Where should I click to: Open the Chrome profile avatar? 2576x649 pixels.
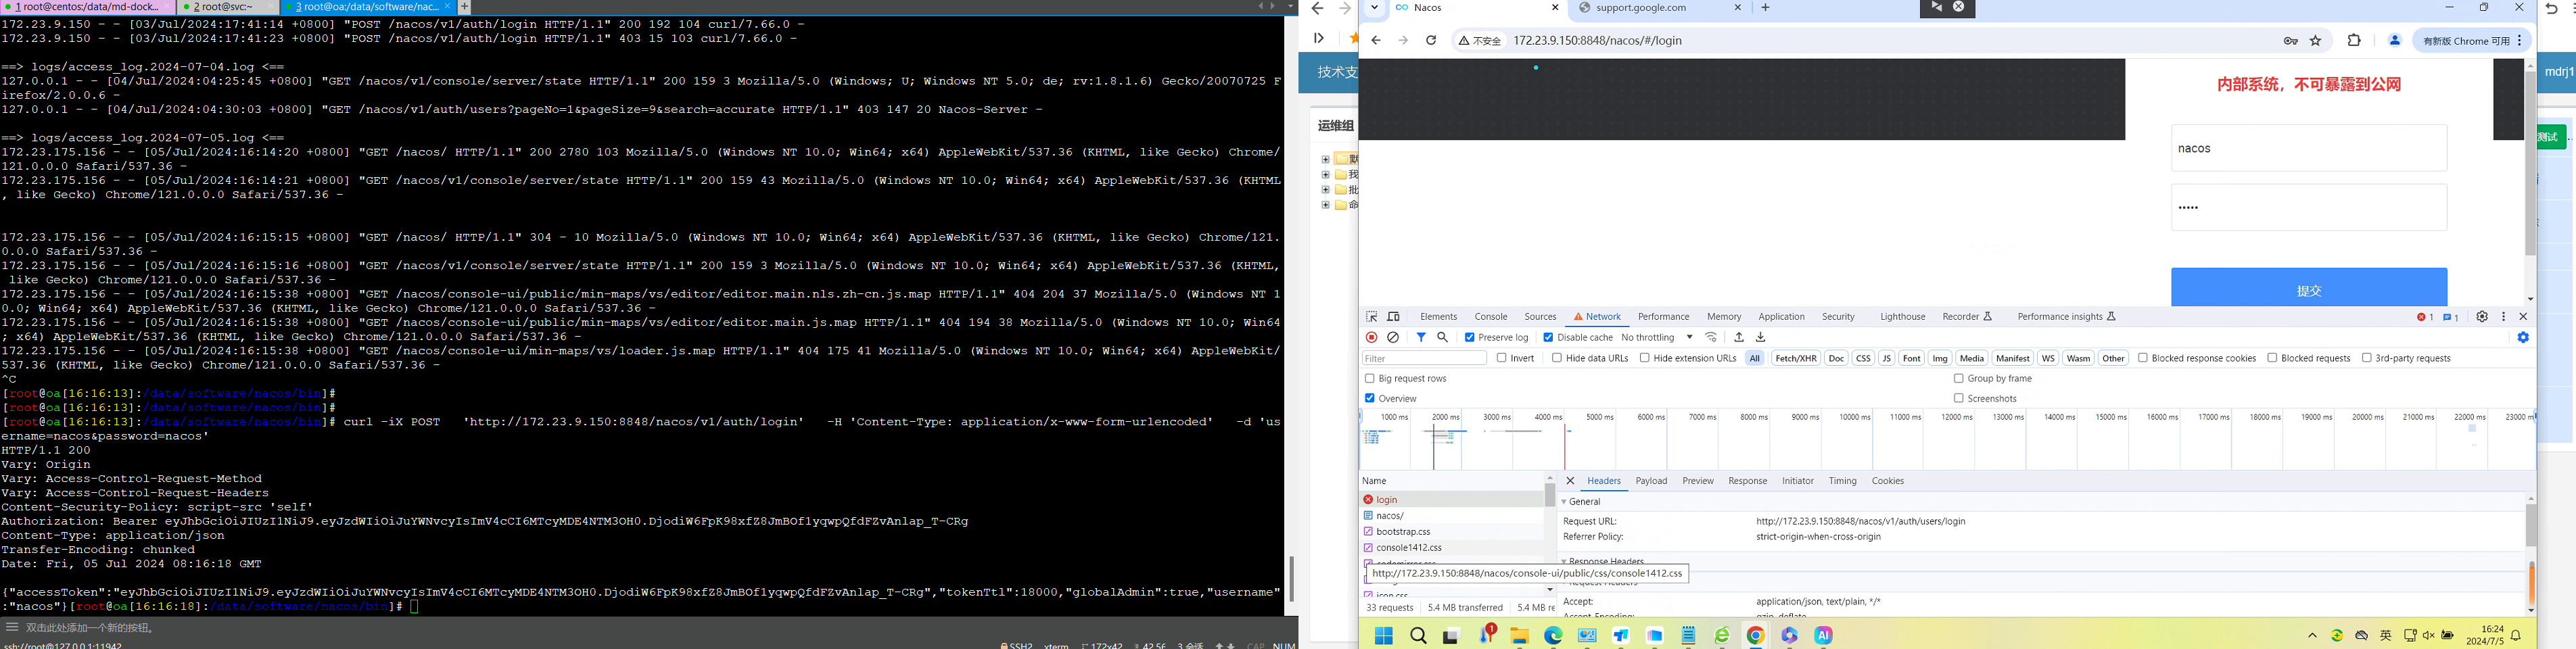pos(2395,41)
